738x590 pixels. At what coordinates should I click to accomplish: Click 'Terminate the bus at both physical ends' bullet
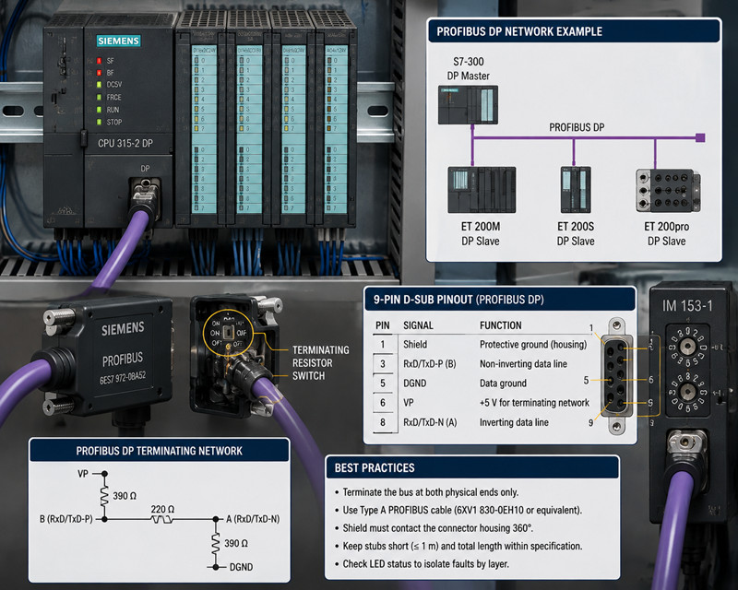pos(426,492)
